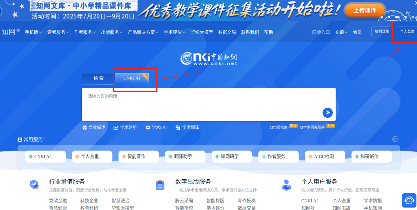Open the 翻译助手 service card
Screen dimensions: 417x210
click(185, 157)
